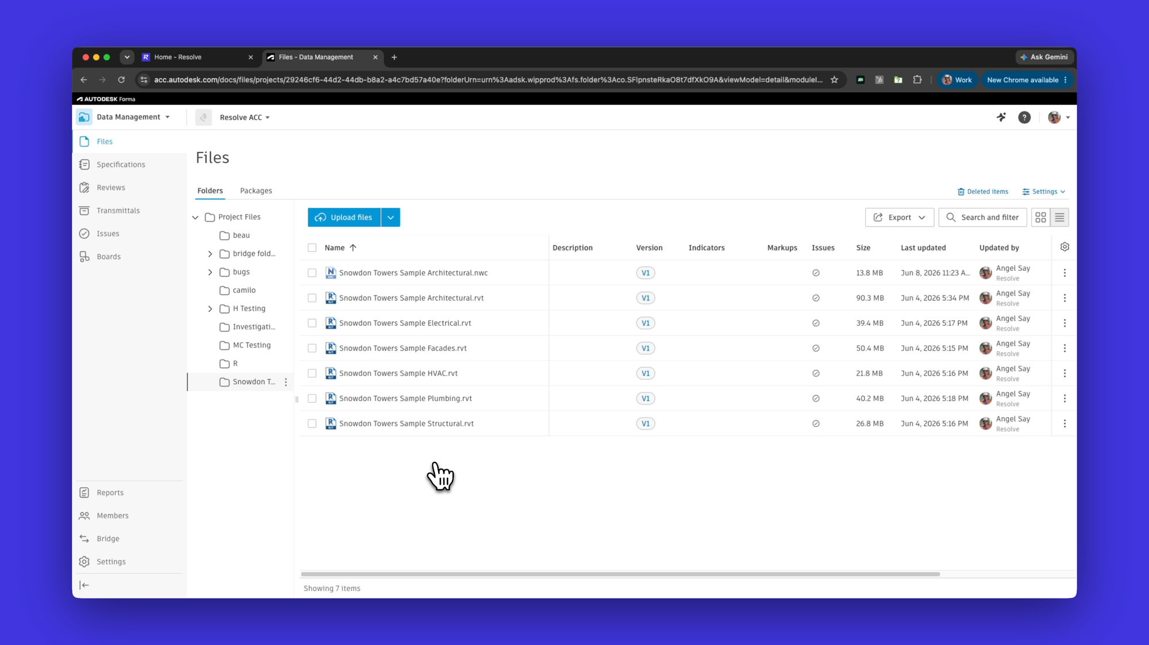Check Snowdon Towers Sample Structural.rvt checkbox
This screenshot has width=1149, height=645.
(312, 423)
